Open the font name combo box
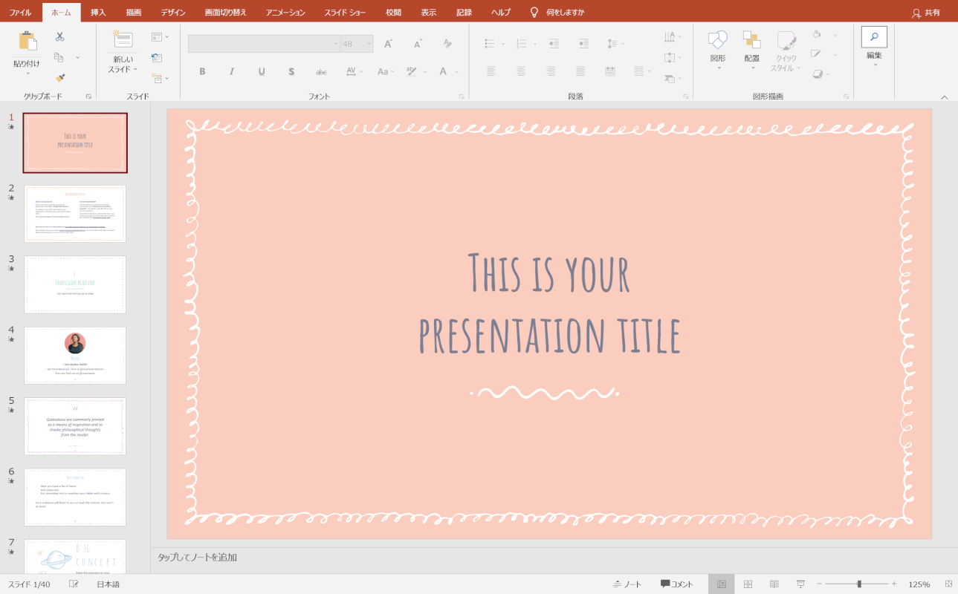Viewport: 958px width, 594px height. tap(264, 44)
